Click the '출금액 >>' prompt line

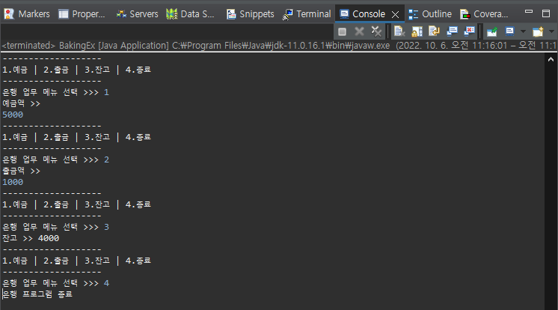tap(22, 171)
